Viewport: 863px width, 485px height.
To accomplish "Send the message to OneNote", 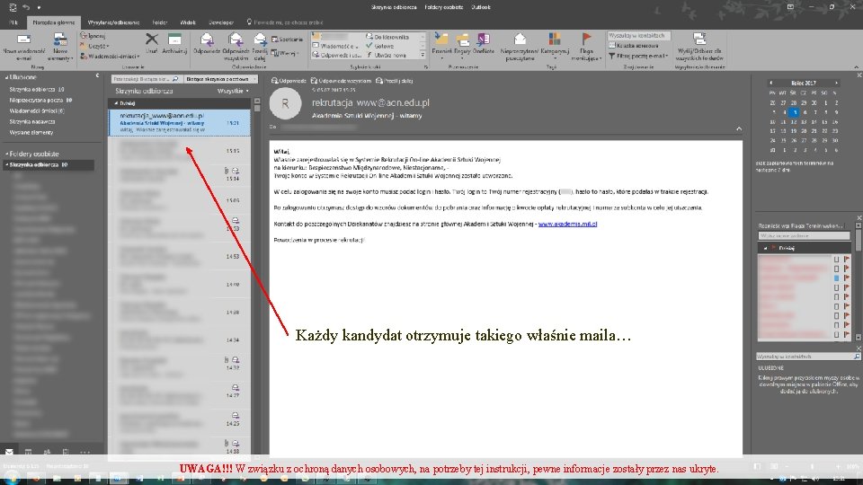I will tap(484, 45).
